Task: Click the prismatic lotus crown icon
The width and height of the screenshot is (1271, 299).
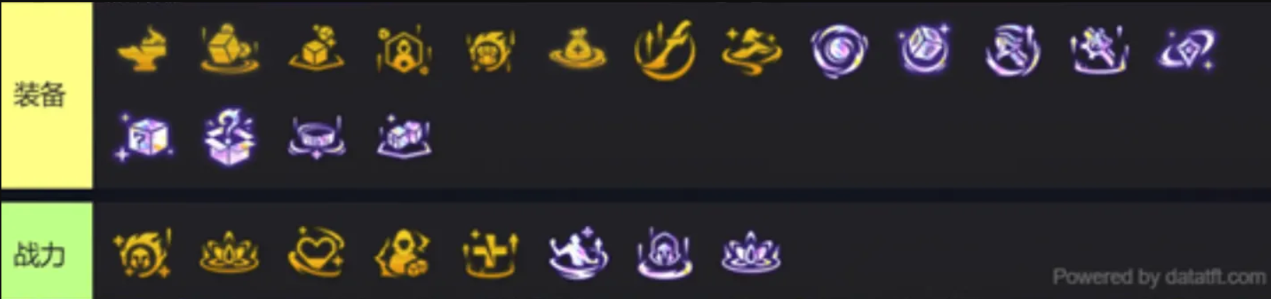Action: point(751,253)
